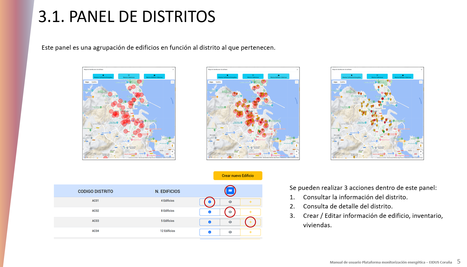
Task: Zoom out on the third map
Action: 421,154
